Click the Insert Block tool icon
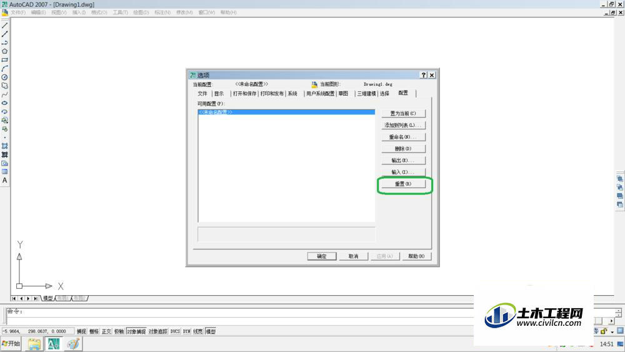Screen dimensions: 625x352 pyautogui.click(x=5, y=120)
